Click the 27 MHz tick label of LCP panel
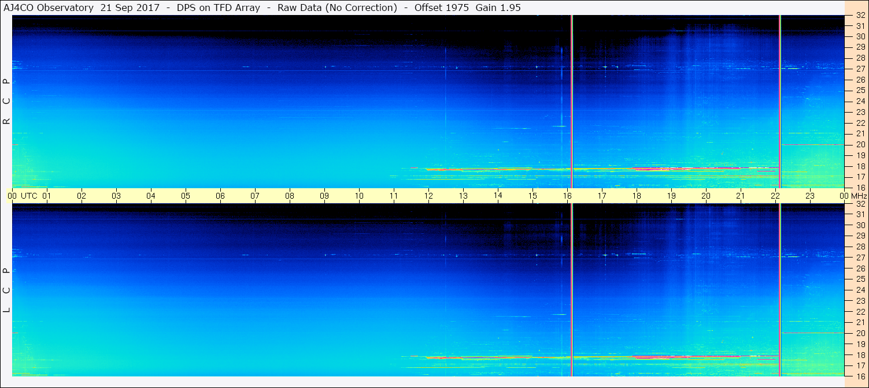This screenshot has height=388, width=869. [860, 258]
